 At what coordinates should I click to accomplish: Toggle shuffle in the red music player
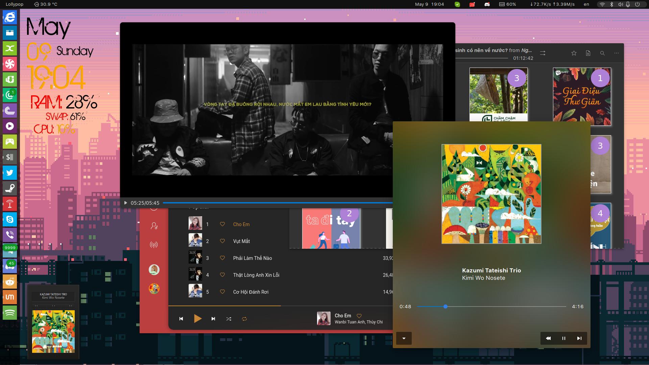tap(229, 319)
